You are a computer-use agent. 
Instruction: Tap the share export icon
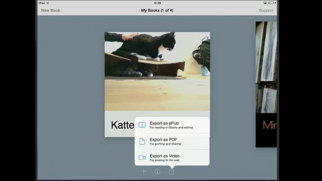click(172, 171)
